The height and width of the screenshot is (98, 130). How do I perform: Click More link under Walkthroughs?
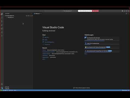click(86, 54)
